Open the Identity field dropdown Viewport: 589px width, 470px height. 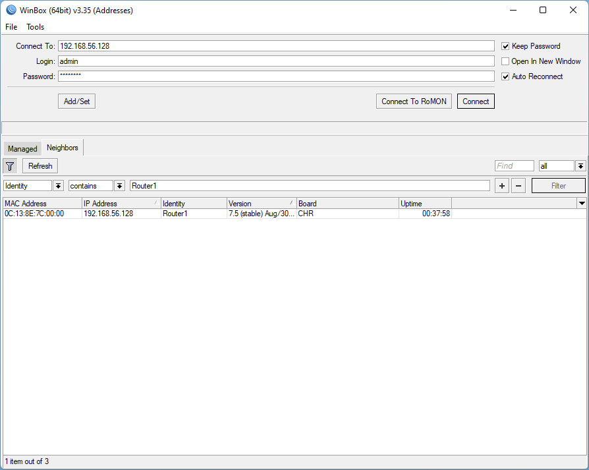point(58,185)
